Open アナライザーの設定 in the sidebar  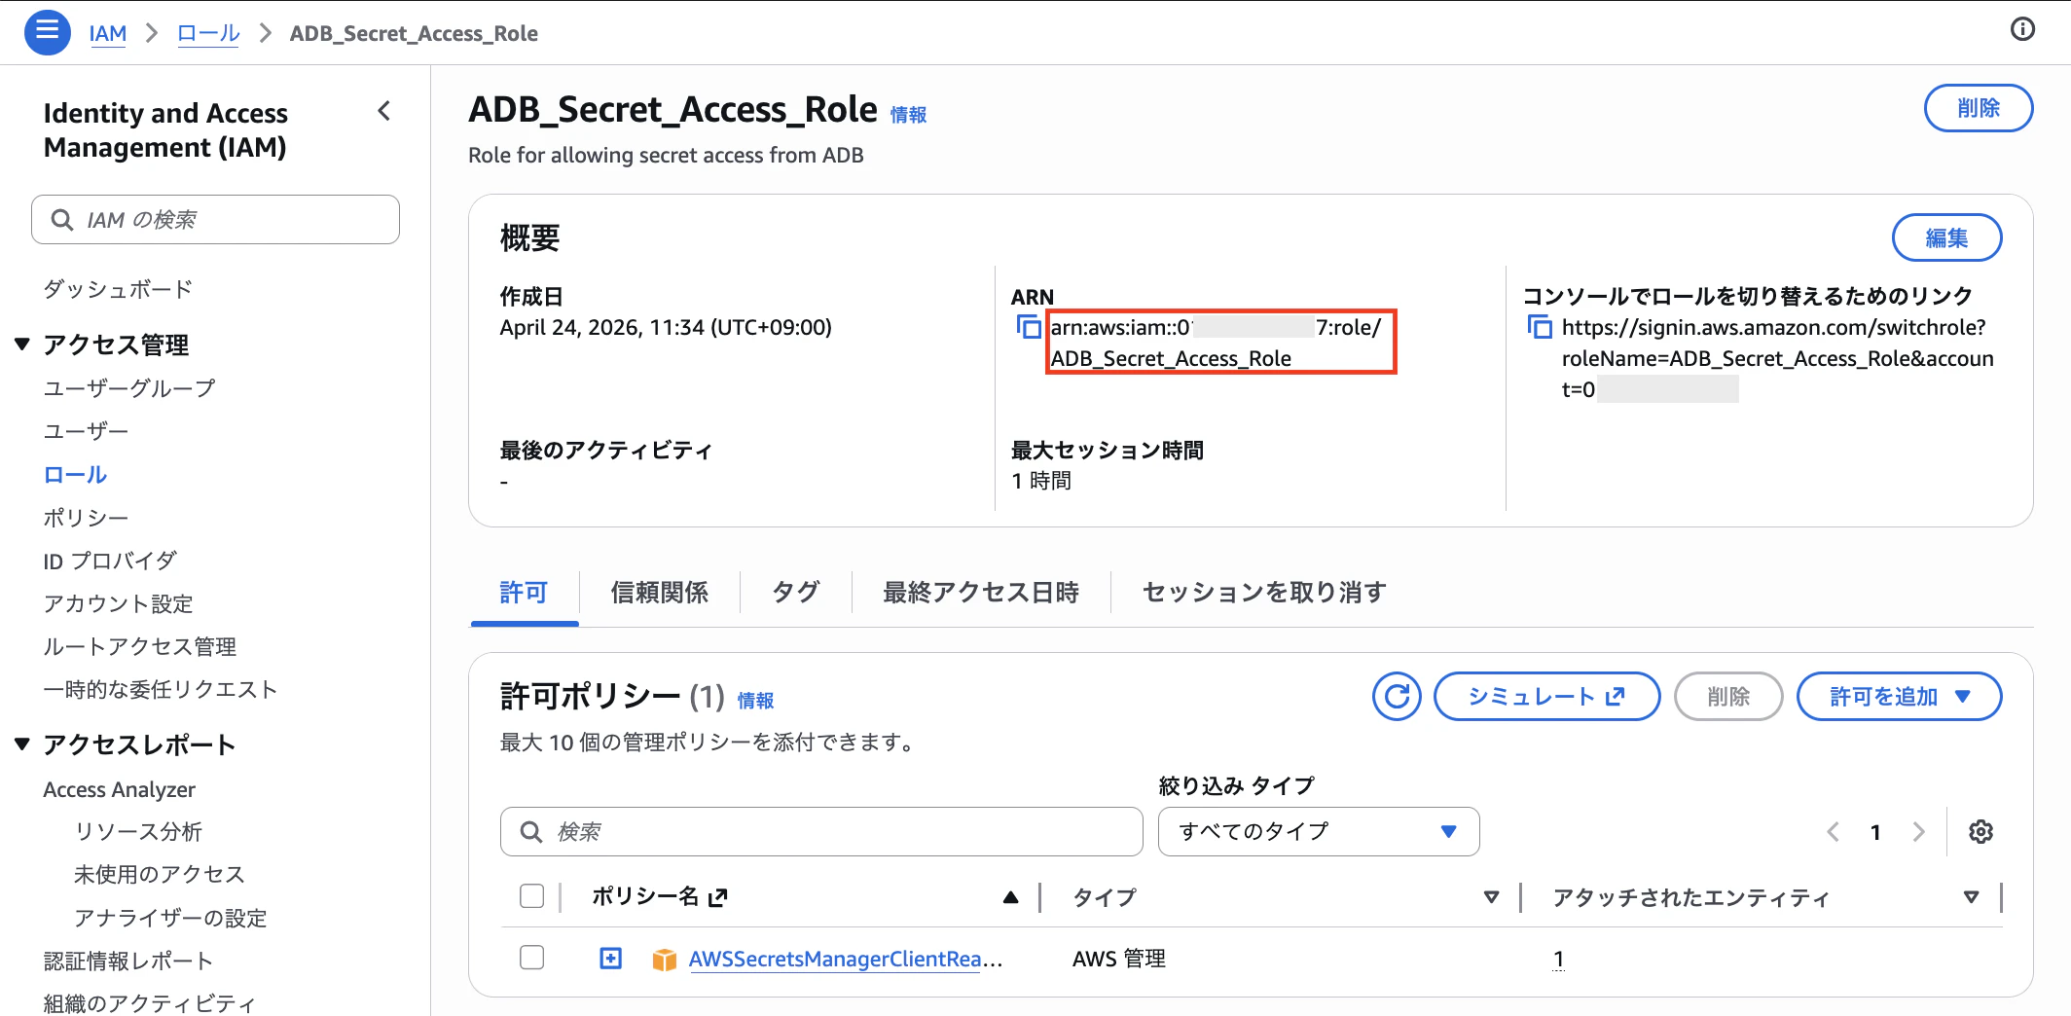click(170, 918)
